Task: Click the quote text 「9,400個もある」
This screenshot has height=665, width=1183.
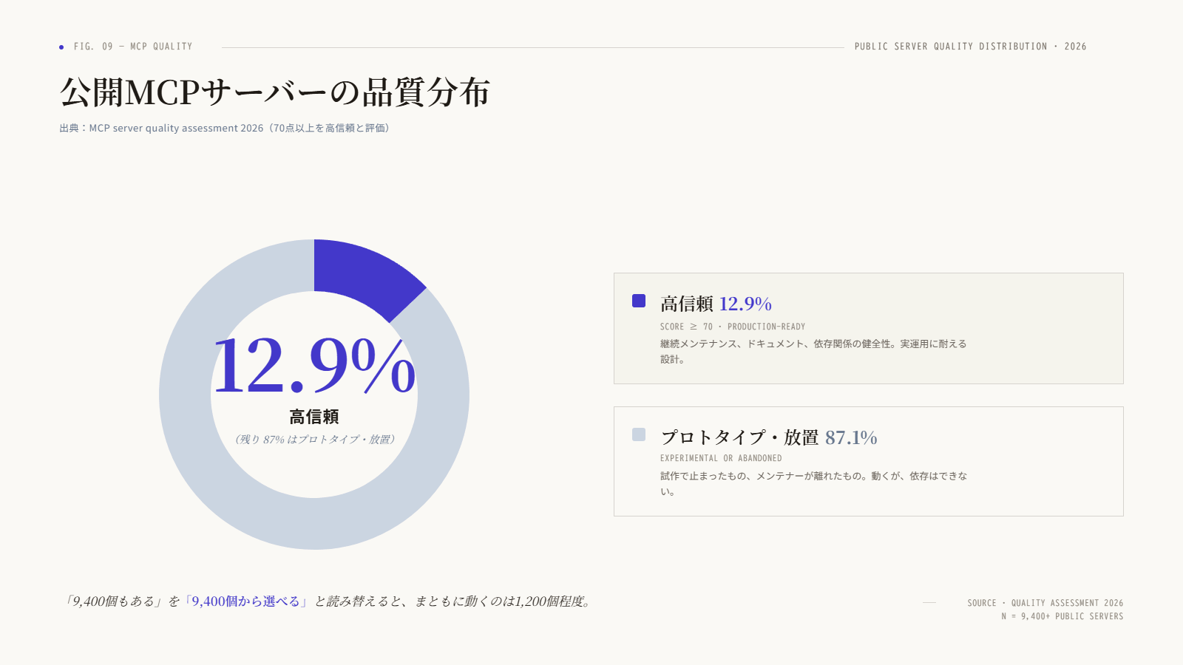Action: tap(114, 601)
